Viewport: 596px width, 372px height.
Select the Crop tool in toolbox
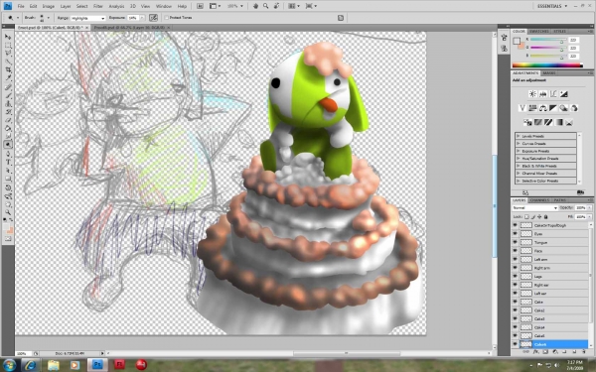8,69
